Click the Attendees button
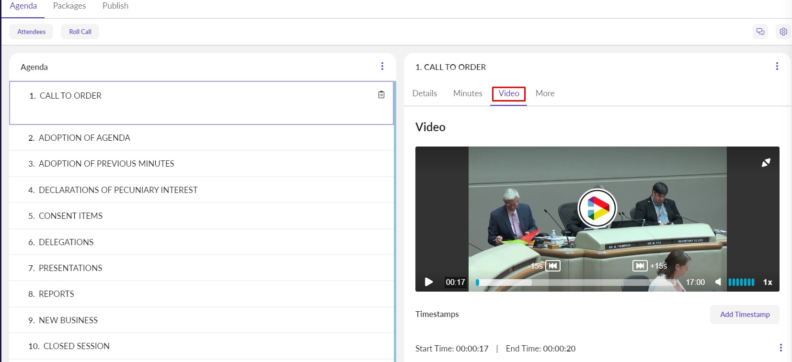 tap(32, 32)
